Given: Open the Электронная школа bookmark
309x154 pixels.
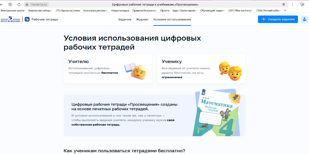Looking at the screenshot, I should click(x=12, y=11).
